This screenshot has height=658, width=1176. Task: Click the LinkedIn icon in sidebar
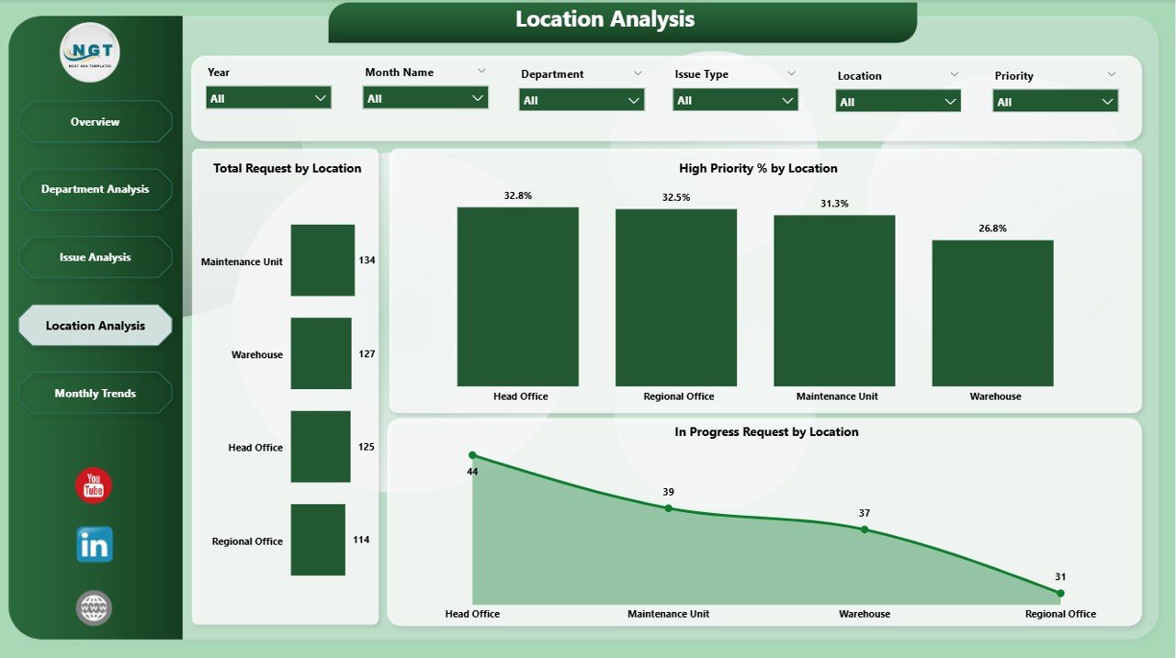click(92, 544)
